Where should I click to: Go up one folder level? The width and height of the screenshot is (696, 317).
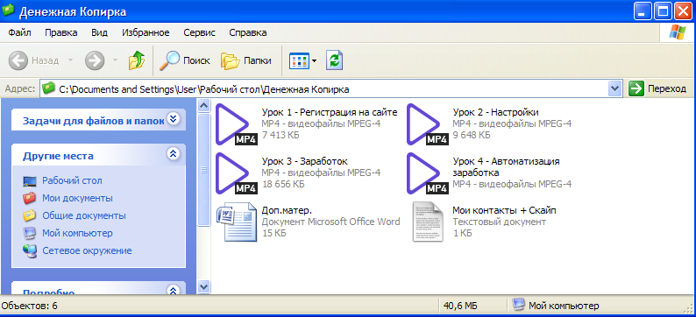pyautogui.click(x=137, y=60)
